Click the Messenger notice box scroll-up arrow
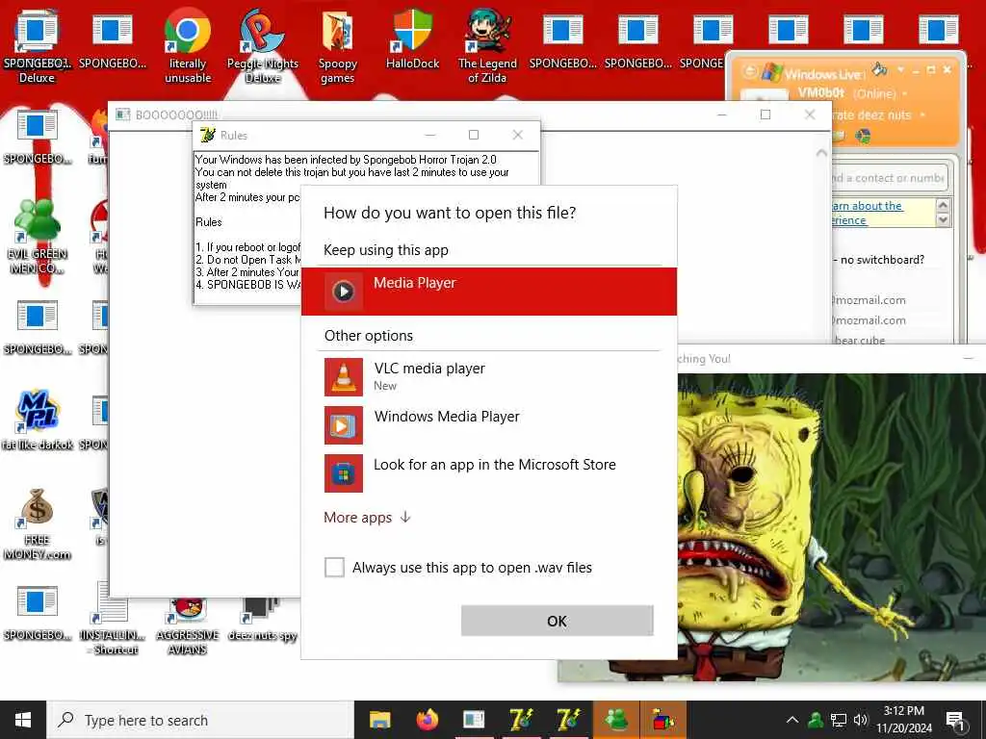986x739 pixels. click(942, 205)
